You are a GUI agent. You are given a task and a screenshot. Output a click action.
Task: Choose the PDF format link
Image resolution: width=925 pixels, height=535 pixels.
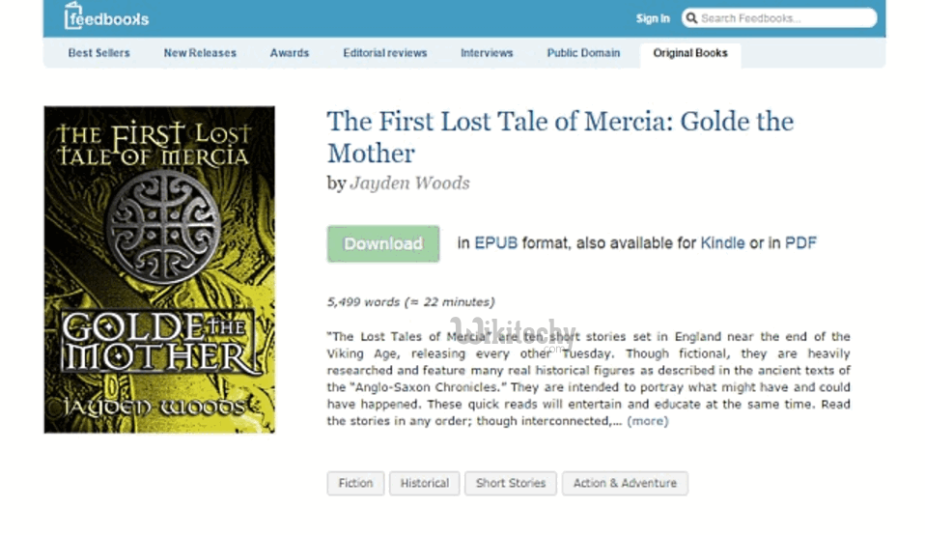tap(800, 243)
